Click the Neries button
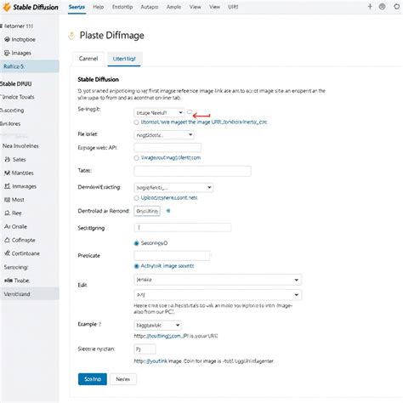The width and height of the screenshot is (403, 403). point(123,379)
